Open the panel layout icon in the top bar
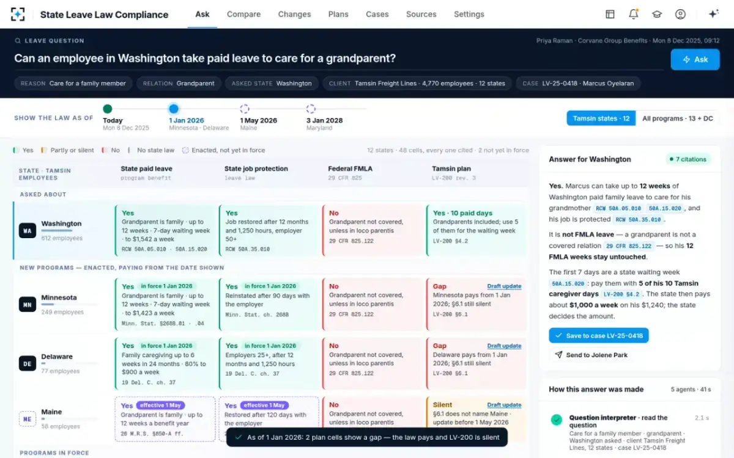 point(610,14)
